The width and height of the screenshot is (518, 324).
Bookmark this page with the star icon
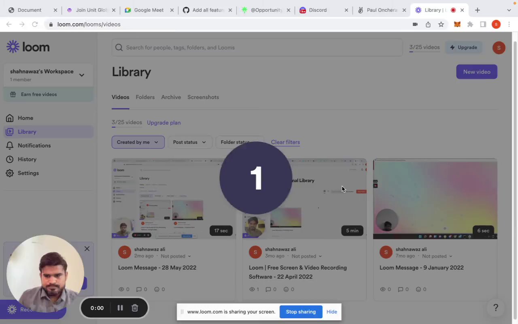pos(441,24)
